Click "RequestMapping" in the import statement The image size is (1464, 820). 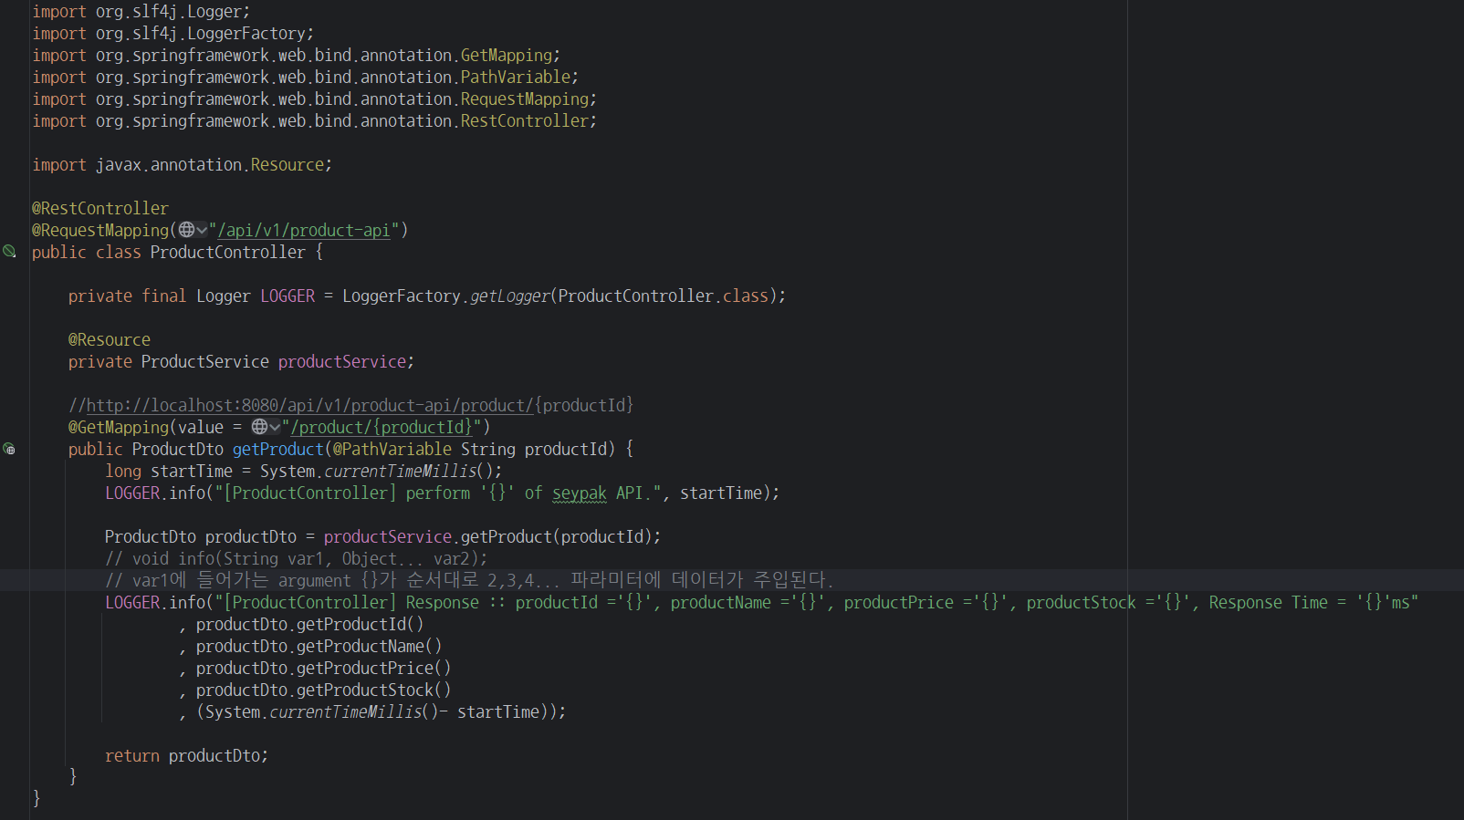525,99
